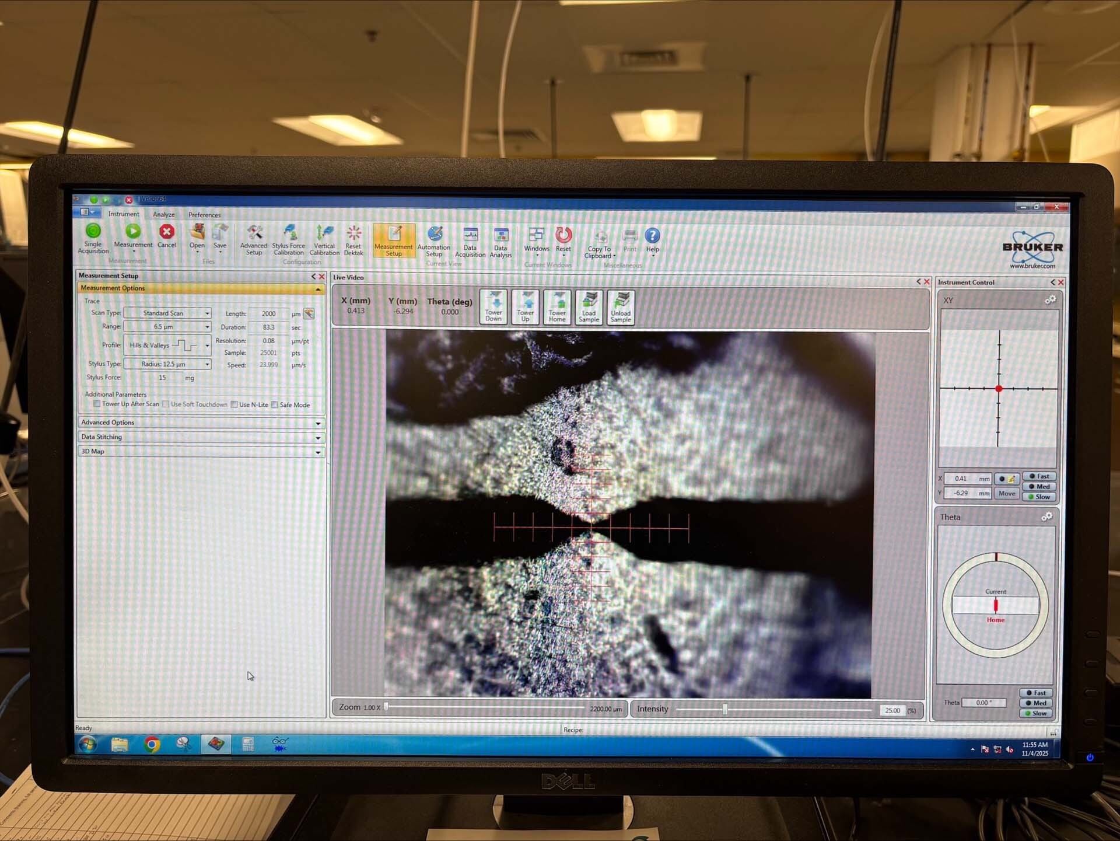Select the Fast XY speed option
The width and height of the screenshot is (1120, 841).
pos(1039,476)
